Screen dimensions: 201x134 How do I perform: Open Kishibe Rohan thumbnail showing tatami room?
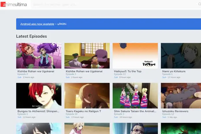87,56
